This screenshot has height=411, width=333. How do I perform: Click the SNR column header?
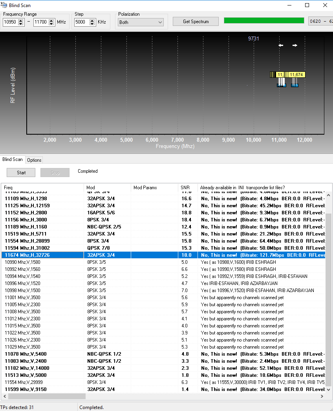(187, 188)
